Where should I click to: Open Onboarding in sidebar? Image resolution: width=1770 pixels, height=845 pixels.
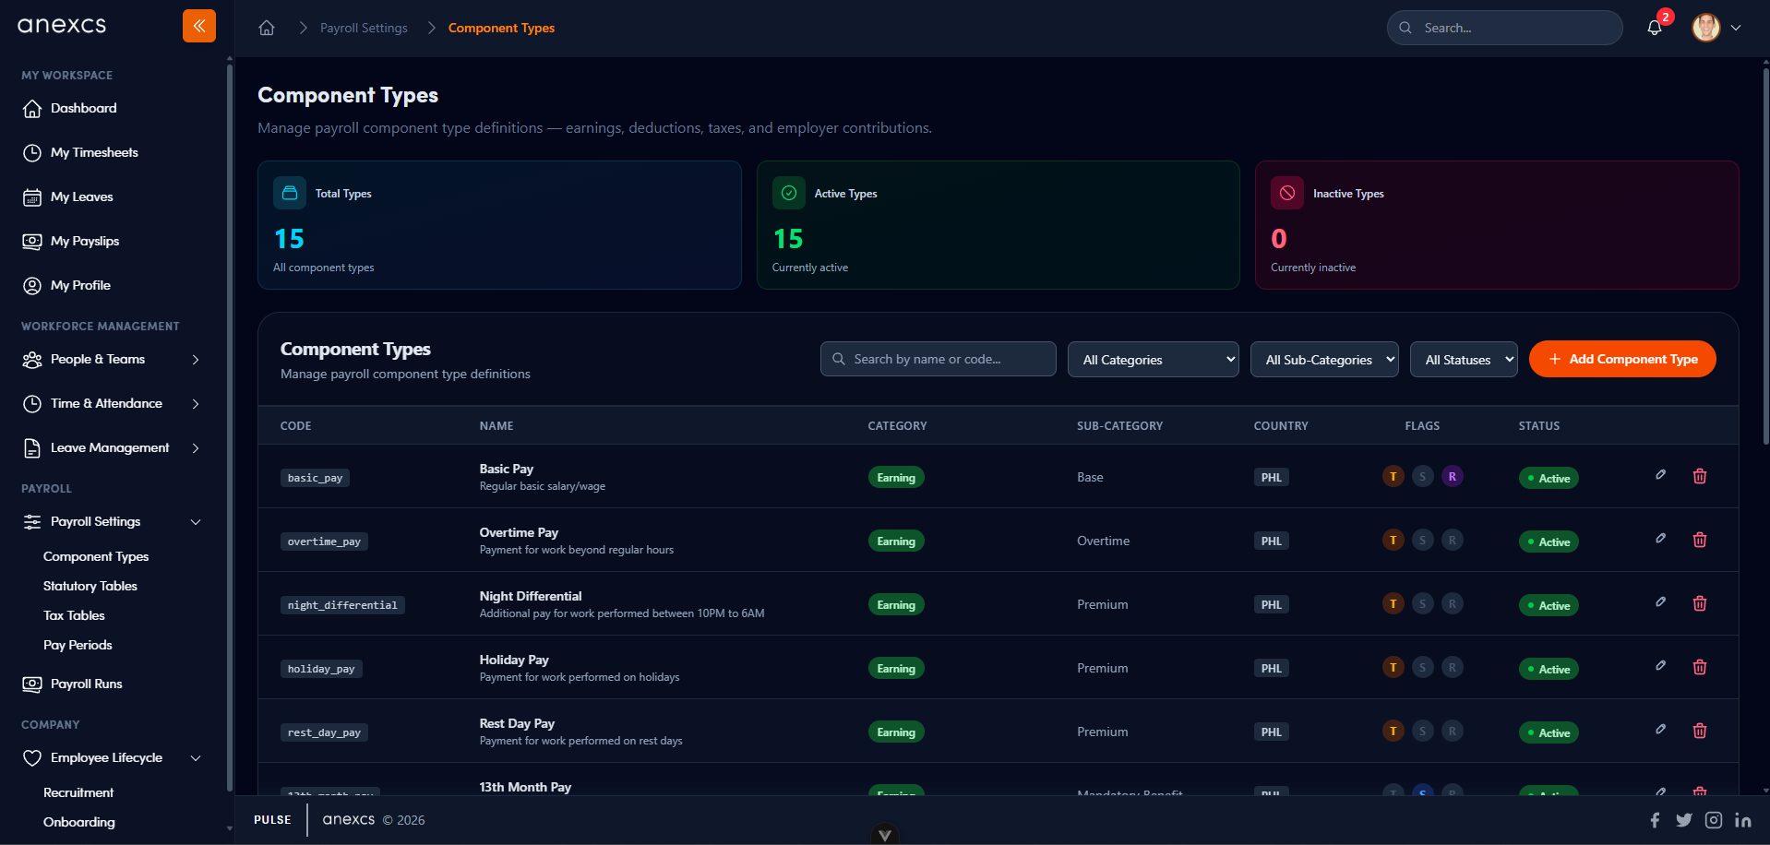pos(79,822)
